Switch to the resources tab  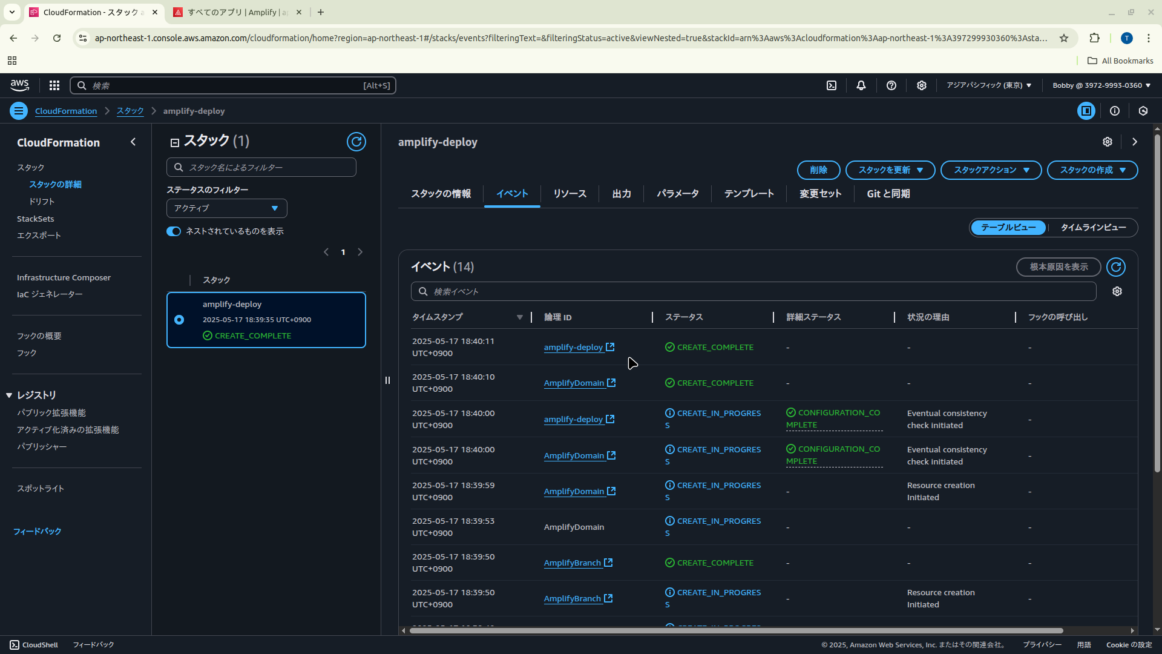pyautogui.click(x=570, y=194)
